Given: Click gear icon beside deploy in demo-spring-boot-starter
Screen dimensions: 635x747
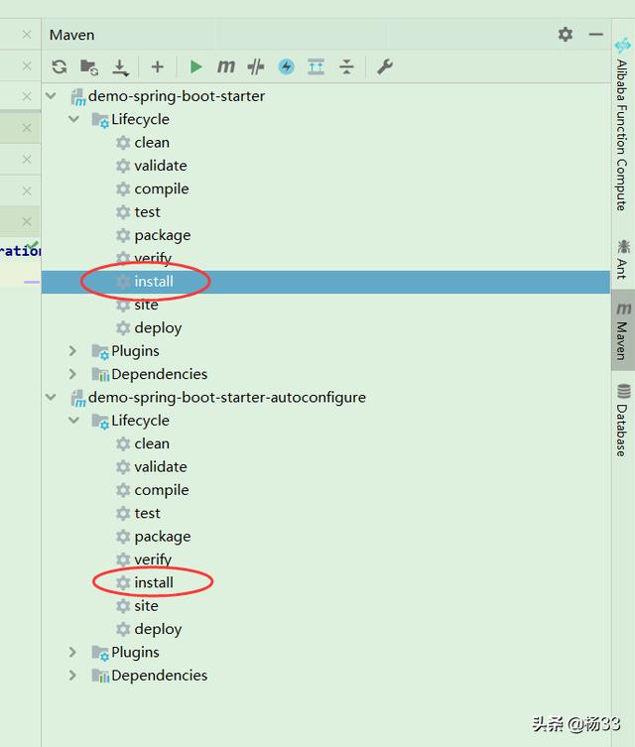Looking at the screenshot, I should 123,327.
